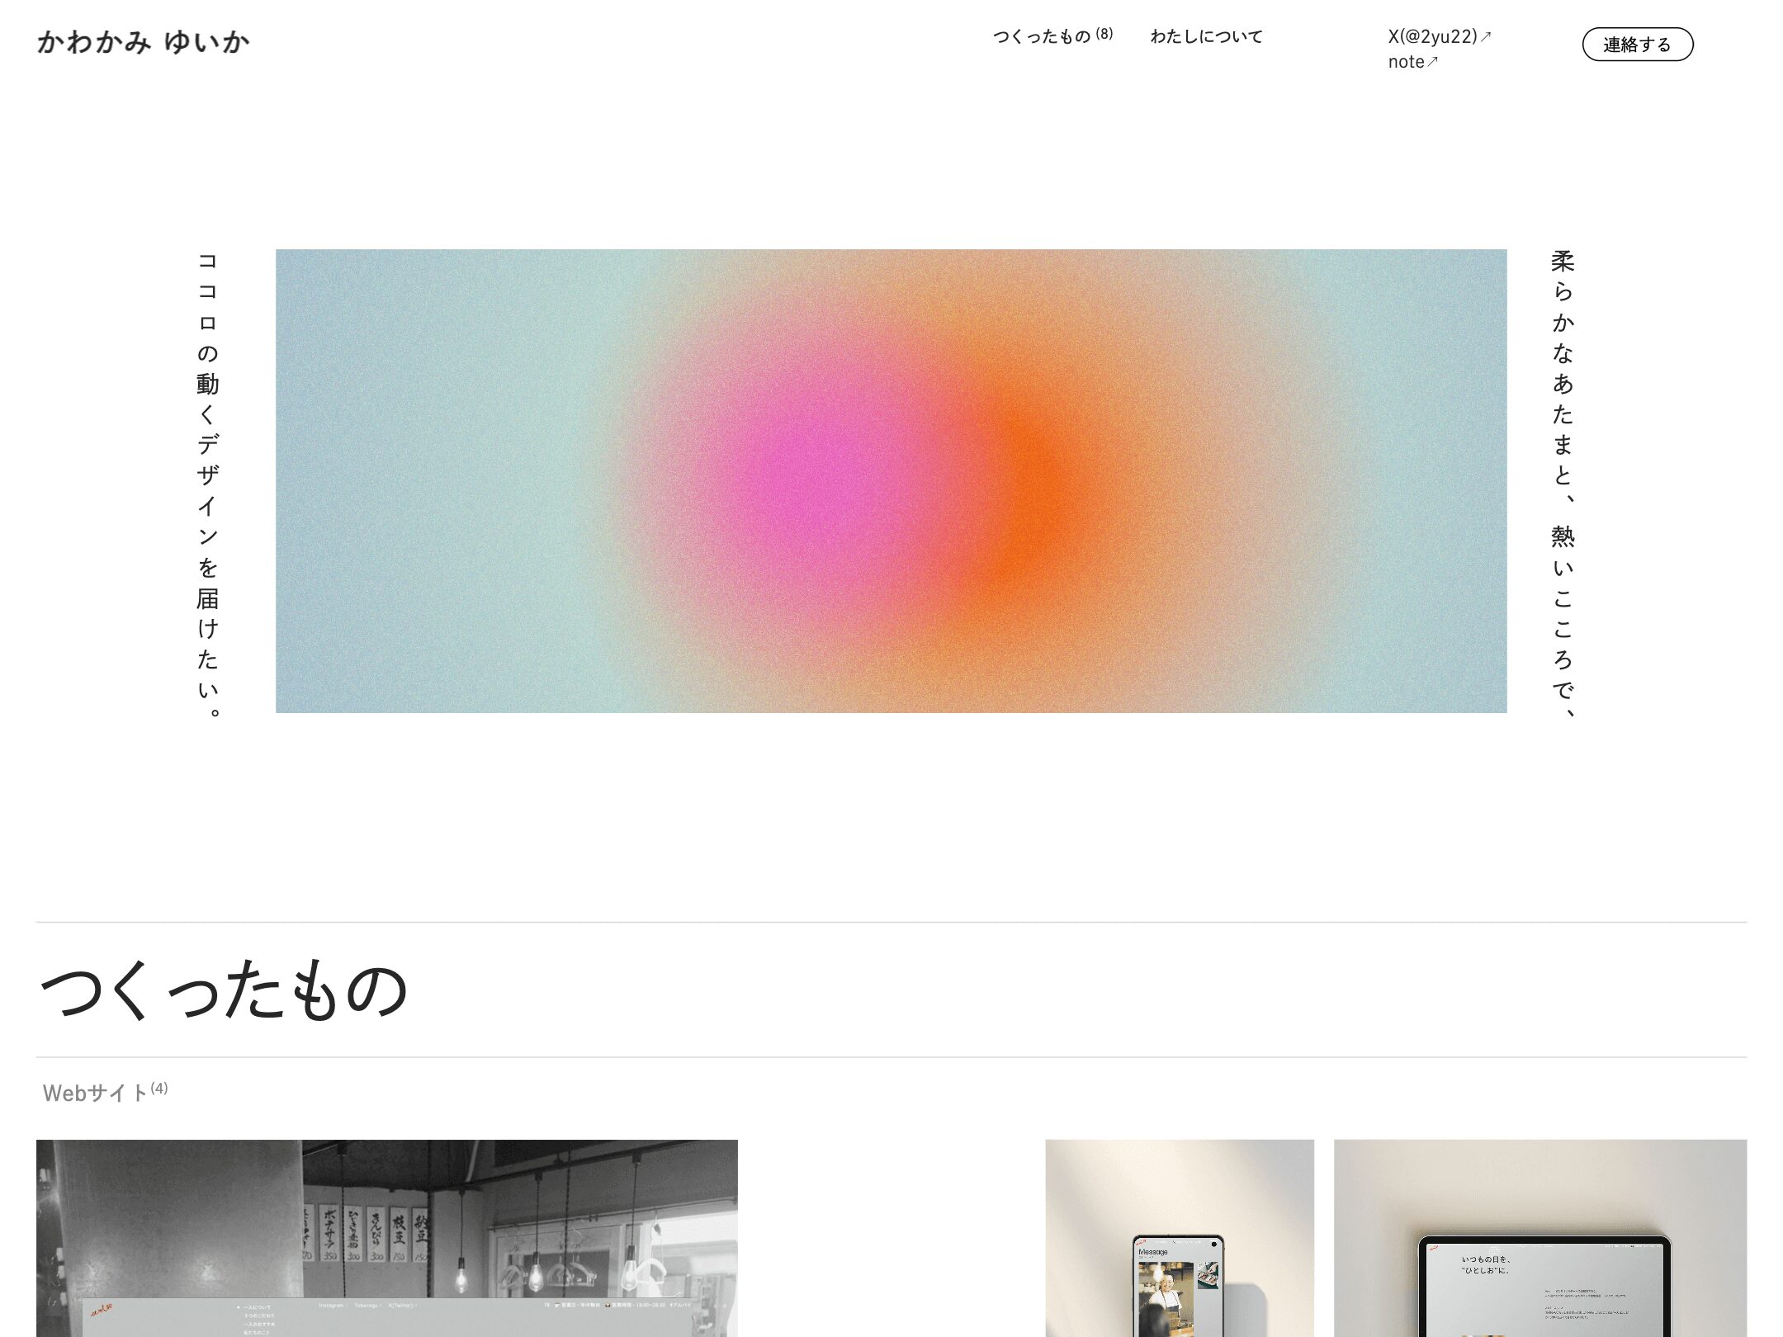Go to the わたしについて nav item

pos(1206,36)
